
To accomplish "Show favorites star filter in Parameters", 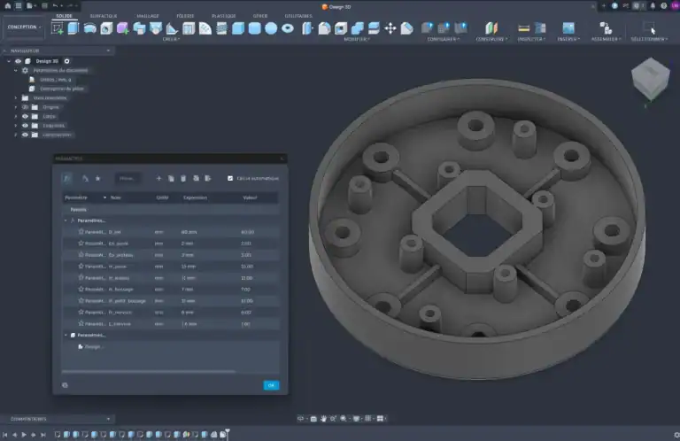I will tap(98, 178).
